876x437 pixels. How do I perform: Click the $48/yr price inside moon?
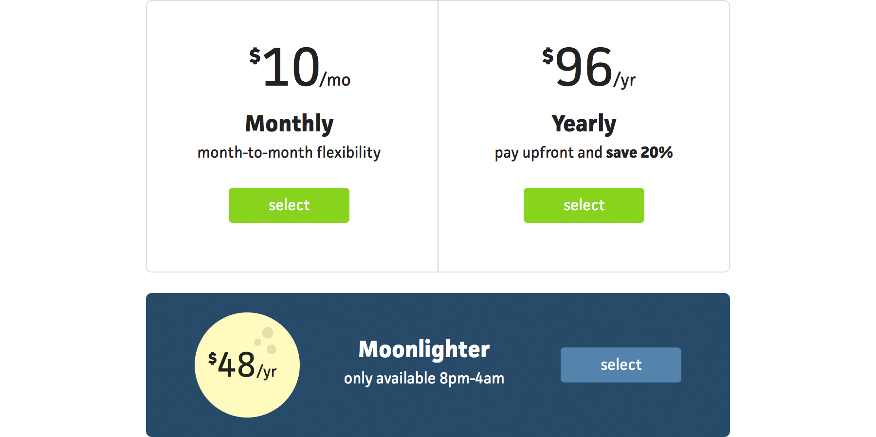coord(242,365)
